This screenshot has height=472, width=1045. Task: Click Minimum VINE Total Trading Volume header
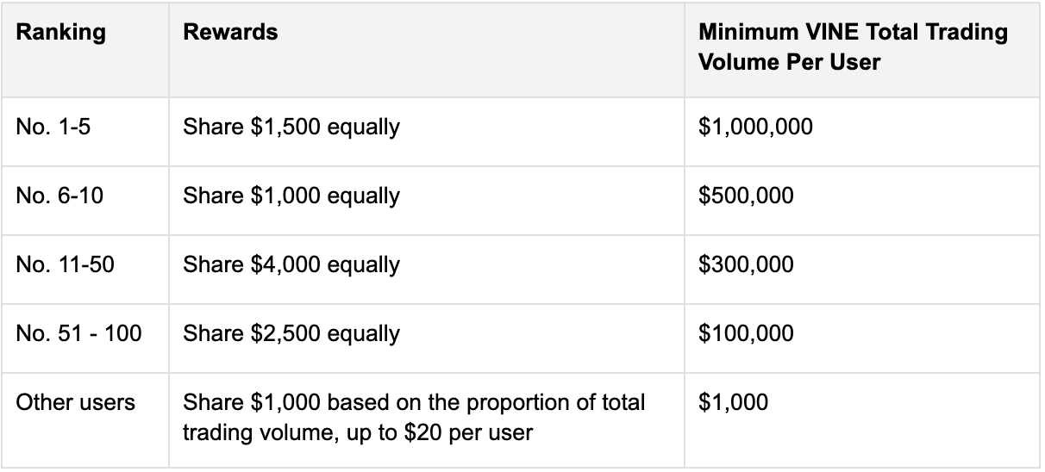coord(852,33)
